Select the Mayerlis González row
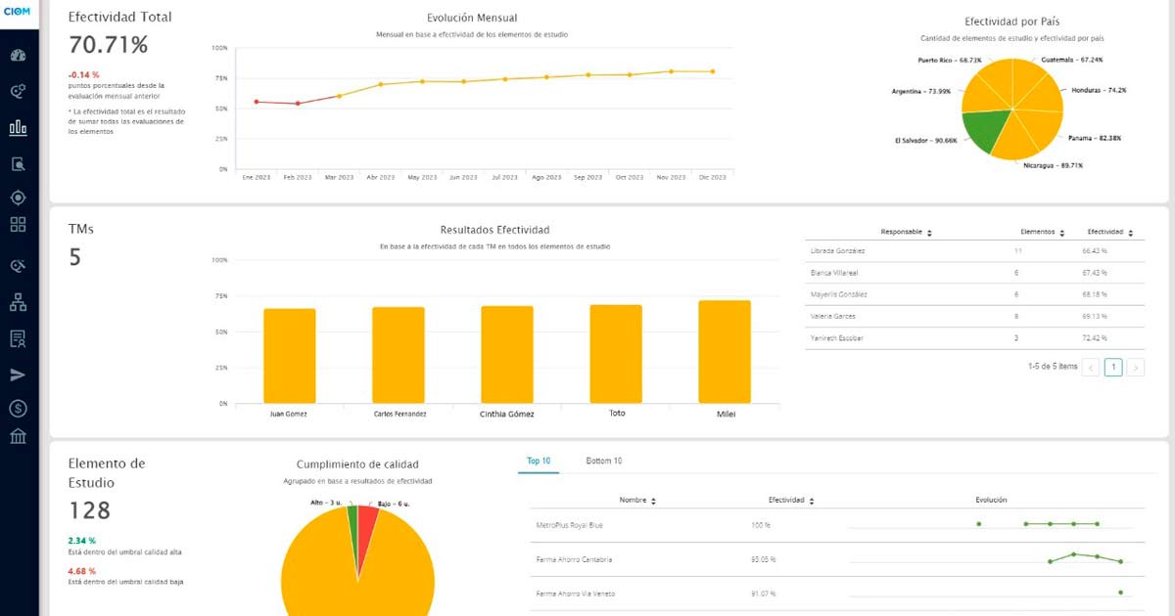The image size is (1175, 616). (x=973, y=294)
